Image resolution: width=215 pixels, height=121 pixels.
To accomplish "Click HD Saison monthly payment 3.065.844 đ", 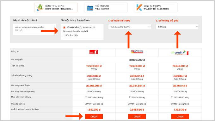I will pyautogui.click(x=137, y=76).
